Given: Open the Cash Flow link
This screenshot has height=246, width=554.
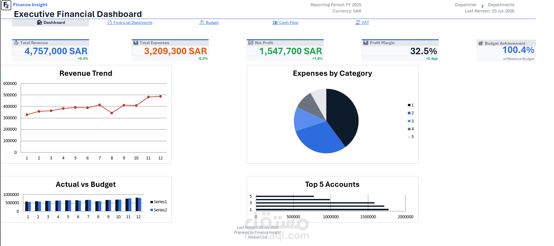Looking at the screenshot, I should (289, 23).
